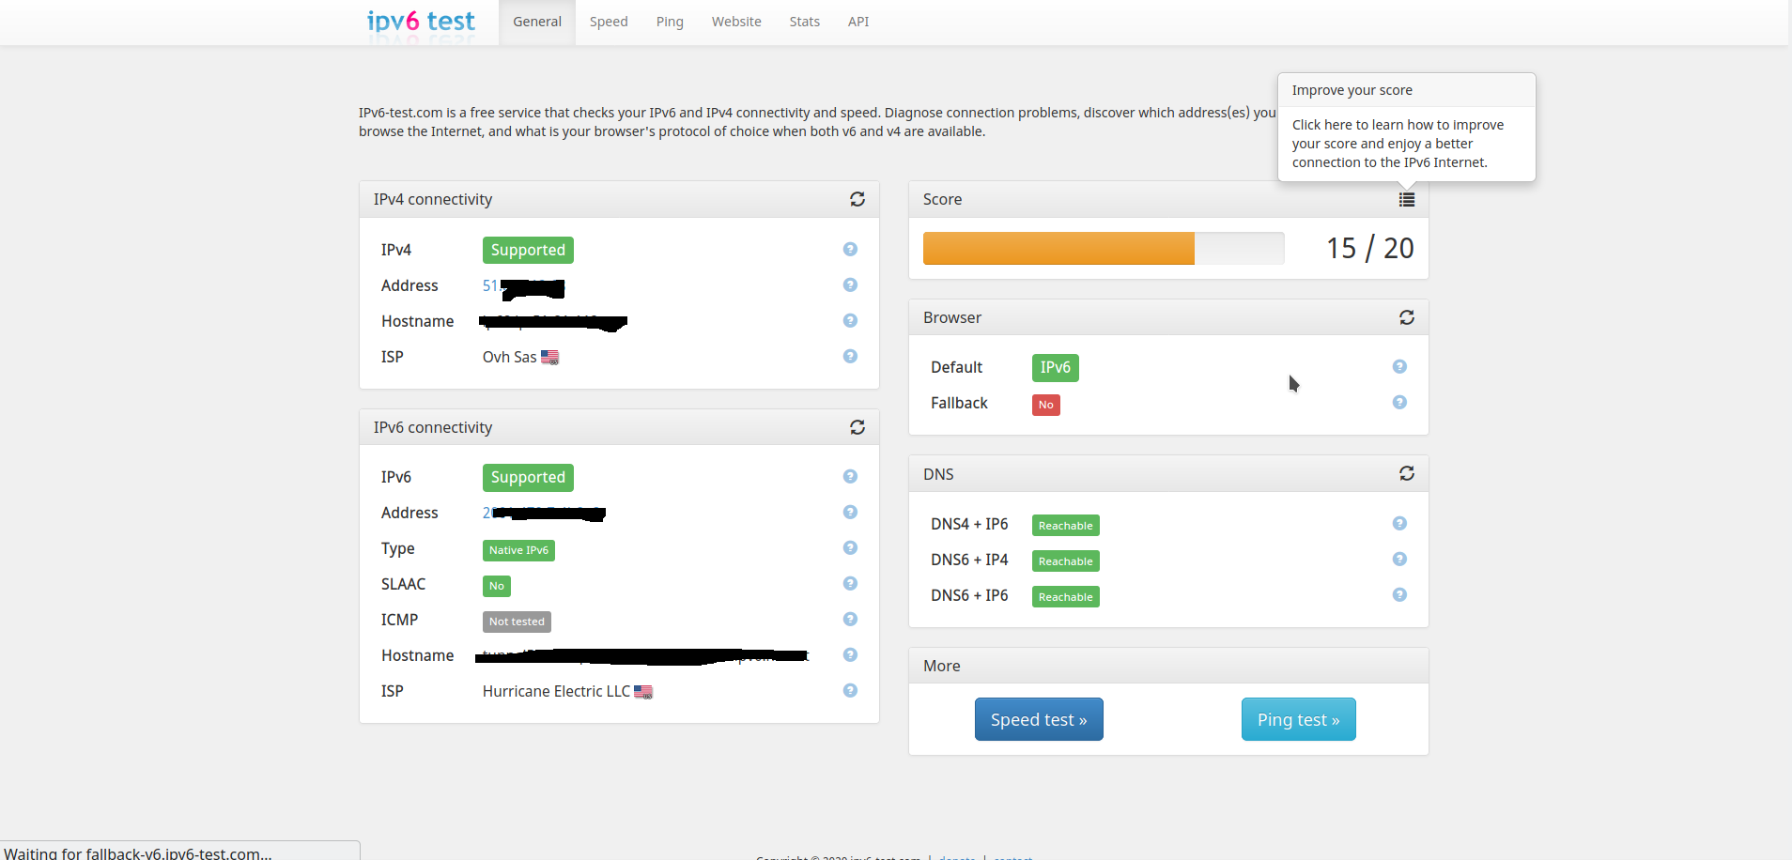Click the Browser panel refresh icon
The width and height of the screenshot is (1792, 860).
[1406, 317]
